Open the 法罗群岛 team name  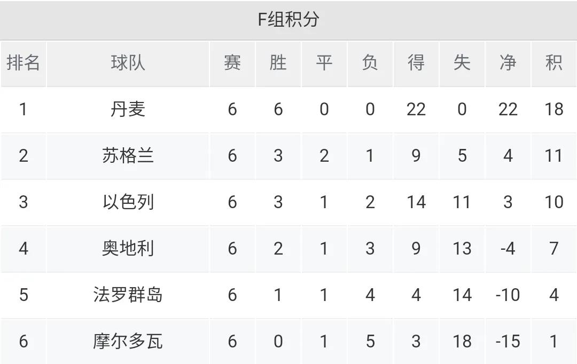click(128, 295)
